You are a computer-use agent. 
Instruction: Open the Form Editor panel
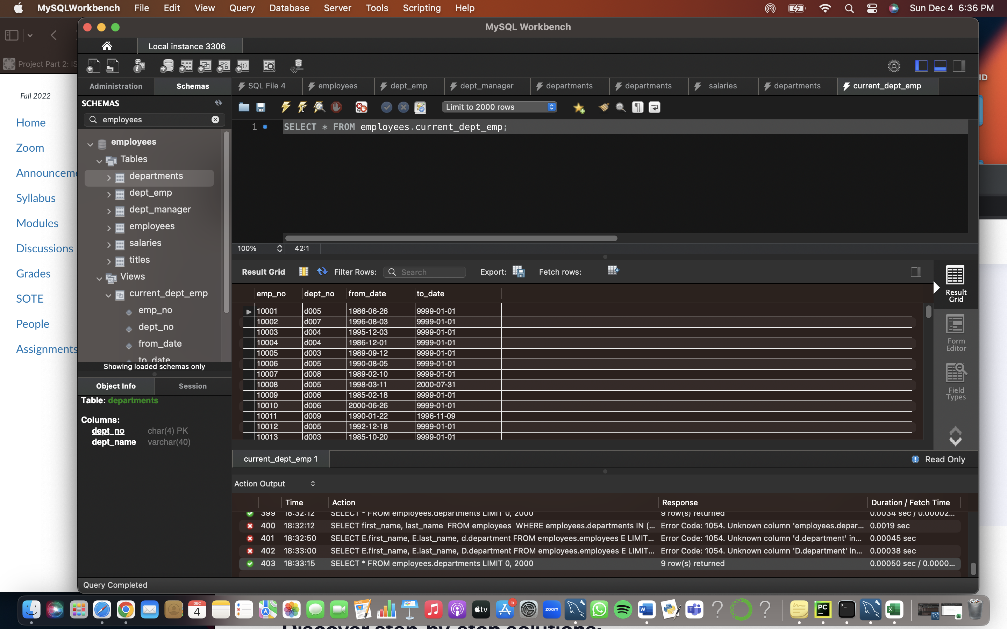tap(955, 333)
